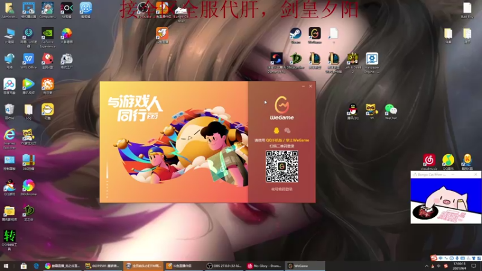Open 360压缩 desktop shortcut
This screenshot has height=271, width=482.
tap(28, 163)
